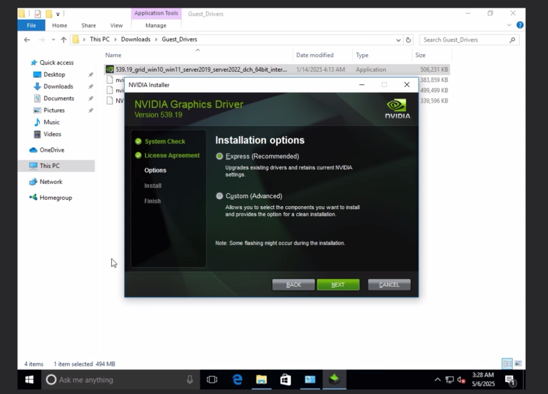The height and width of the screenshot is (394, 548).
Task: Open Downloads in the navigation pane
Action: coord(58,86)
